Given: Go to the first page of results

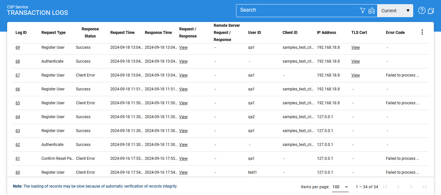Looking at the screenshot, I should pyautogui.click(x=385, y=187).
